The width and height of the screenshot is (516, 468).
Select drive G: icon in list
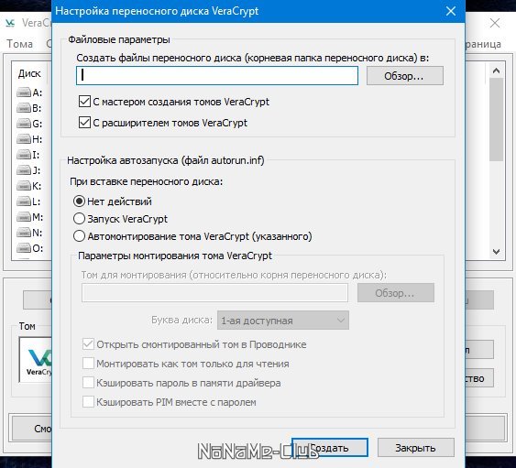click(x=24, y=124)
